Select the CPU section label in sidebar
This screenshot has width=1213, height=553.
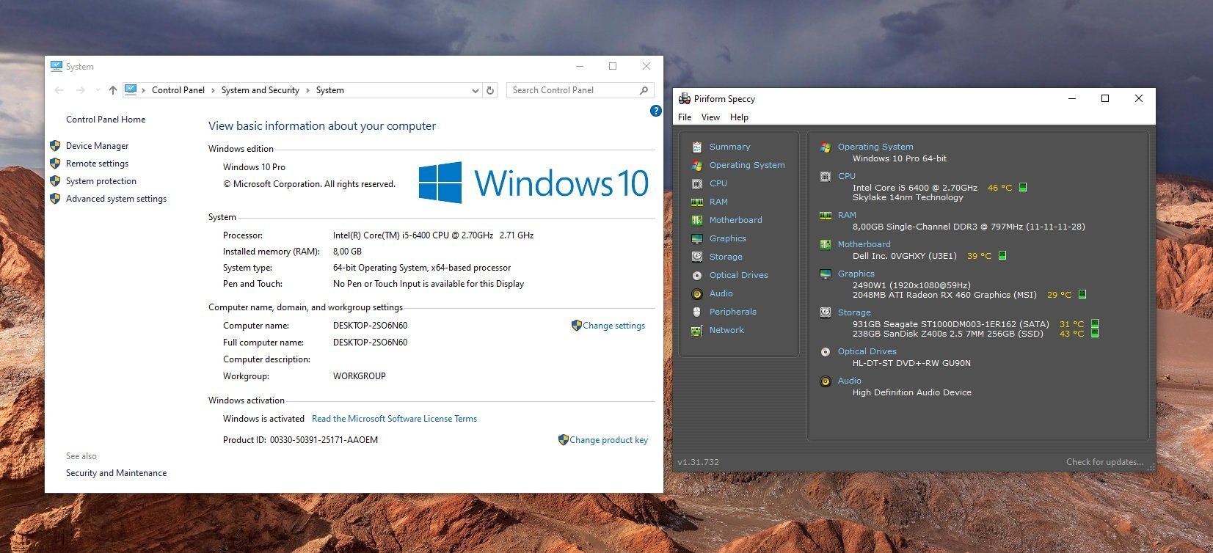click(x=718, y=183)
